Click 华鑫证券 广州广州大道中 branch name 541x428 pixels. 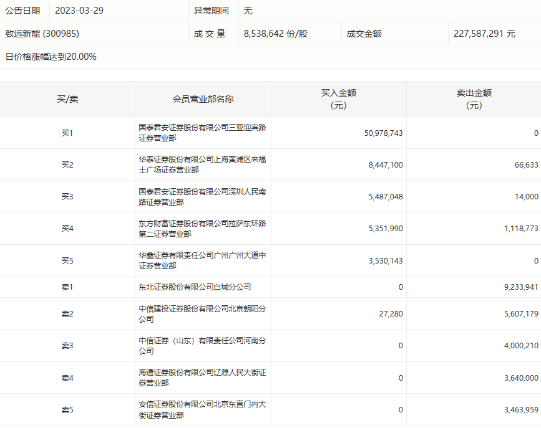(x=202, y=260)
